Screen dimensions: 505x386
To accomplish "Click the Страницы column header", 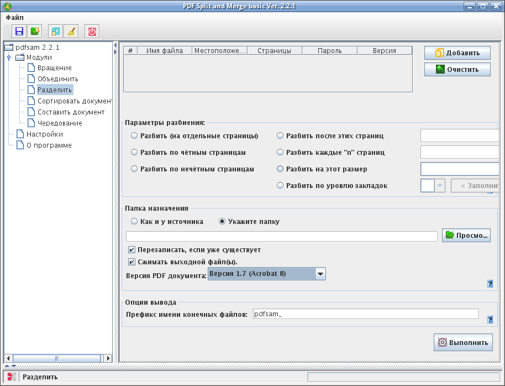I will click(275, 51).
